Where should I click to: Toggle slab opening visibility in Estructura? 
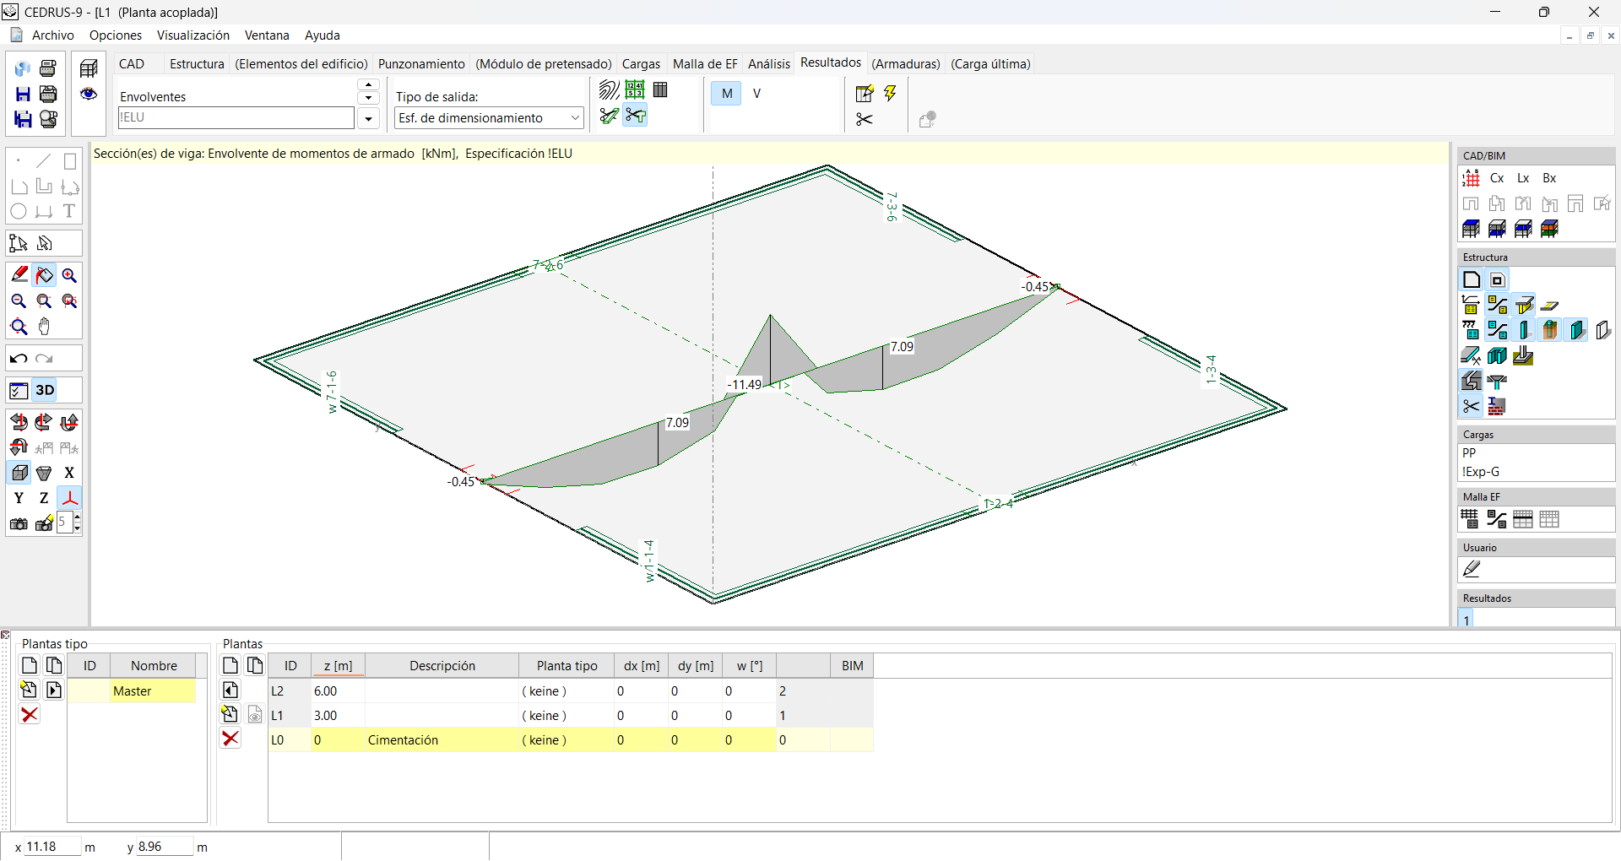pyautogui.click(x=1497, y=280)
